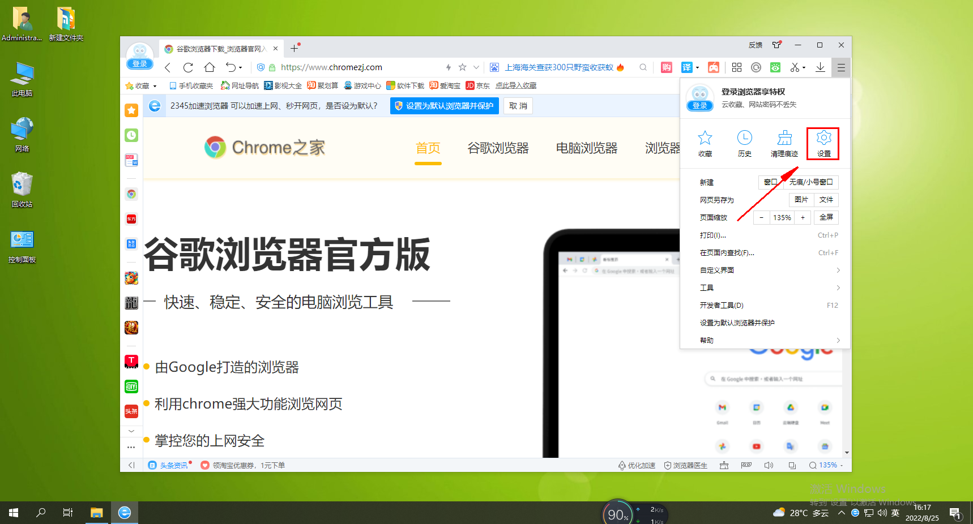Screen dimensions: 973x524
Task: Open new tab with plus button
Action: coord(294,49)
